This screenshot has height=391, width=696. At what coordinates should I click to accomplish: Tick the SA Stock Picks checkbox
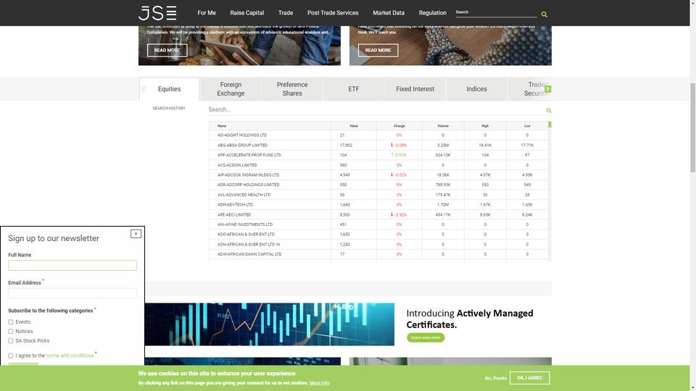point(11,341)
